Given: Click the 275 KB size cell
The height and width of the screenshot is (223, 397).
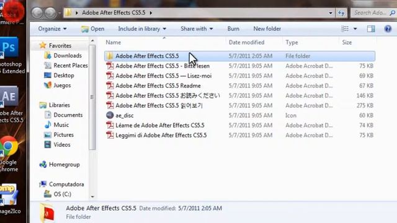Looking at the screenshot, I should [365, 105].
